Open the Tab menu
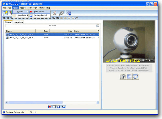The height and width of the screenshot is (119, 162). click(x=9, y=8)
